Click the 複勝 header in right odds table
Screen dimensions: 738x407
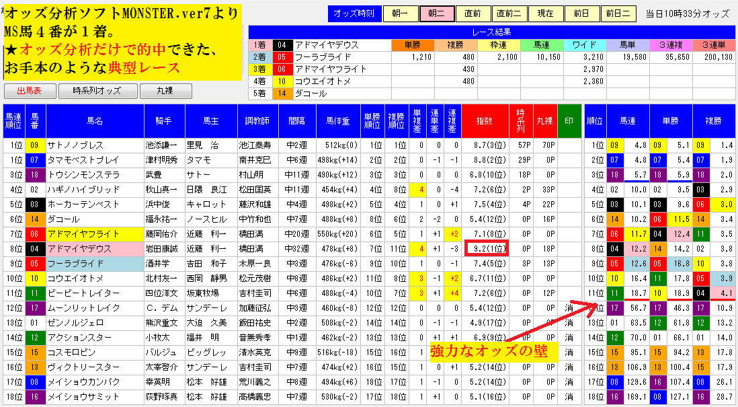(x=714, y=121)
